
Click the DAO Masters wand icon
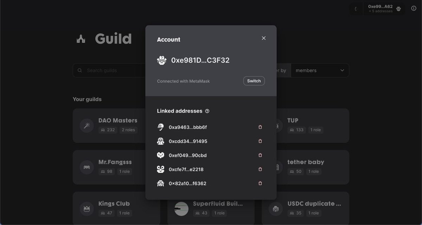[x=87, y=126]
